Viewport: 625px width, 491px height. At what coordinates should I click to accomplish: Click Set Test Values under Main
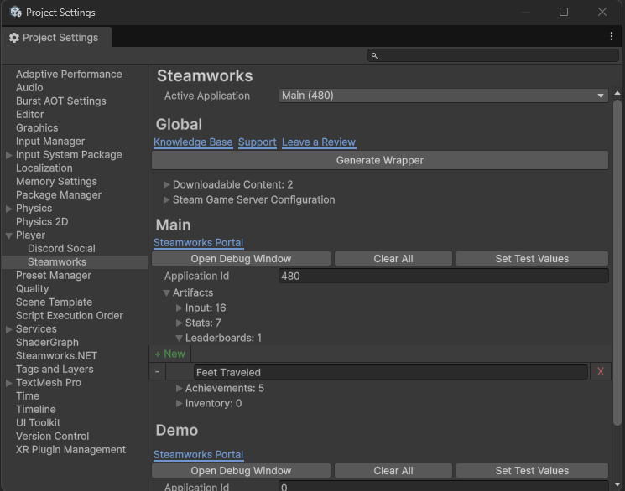pyautogui.click(x=532, y=259)
